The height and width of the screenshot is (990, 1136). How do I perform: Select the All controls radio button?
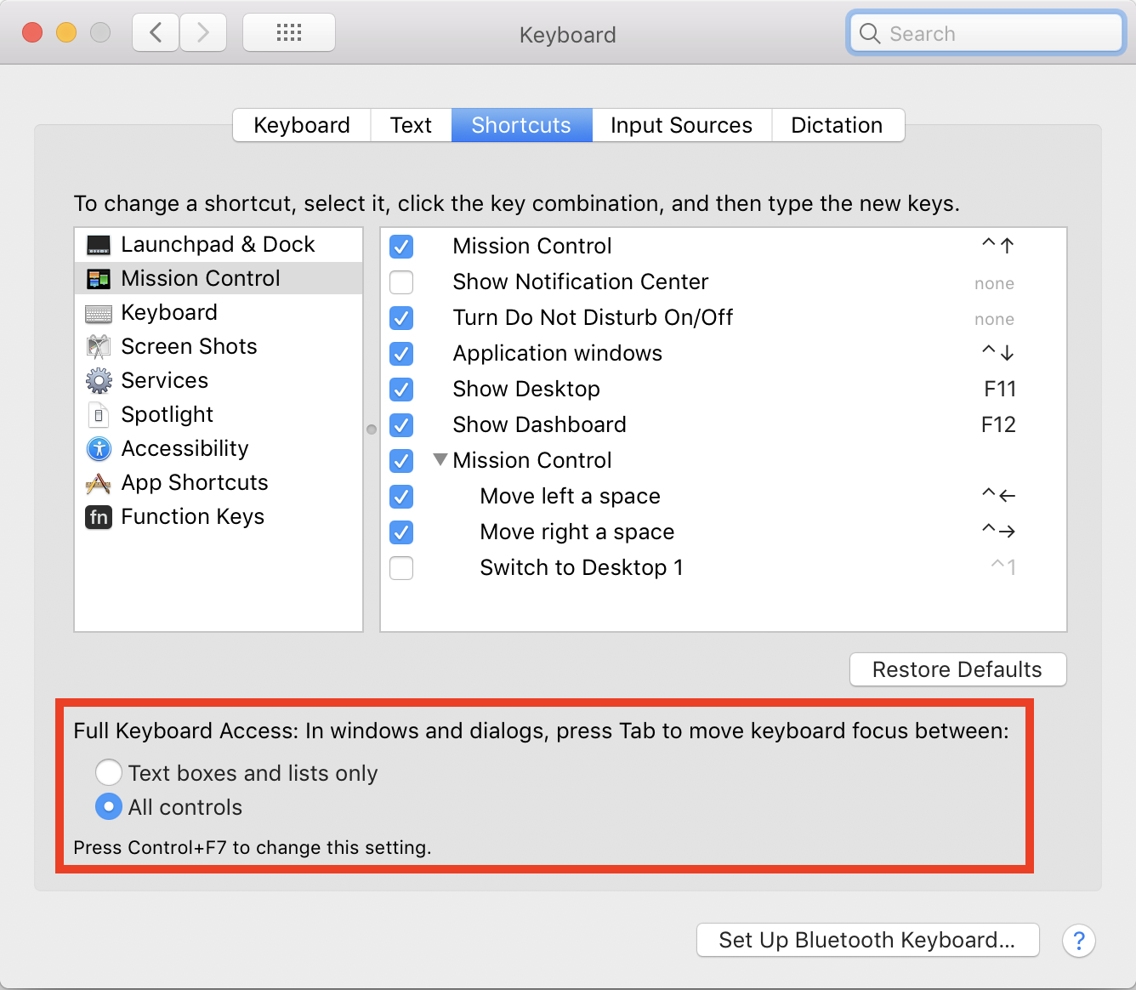pos(109,806)
